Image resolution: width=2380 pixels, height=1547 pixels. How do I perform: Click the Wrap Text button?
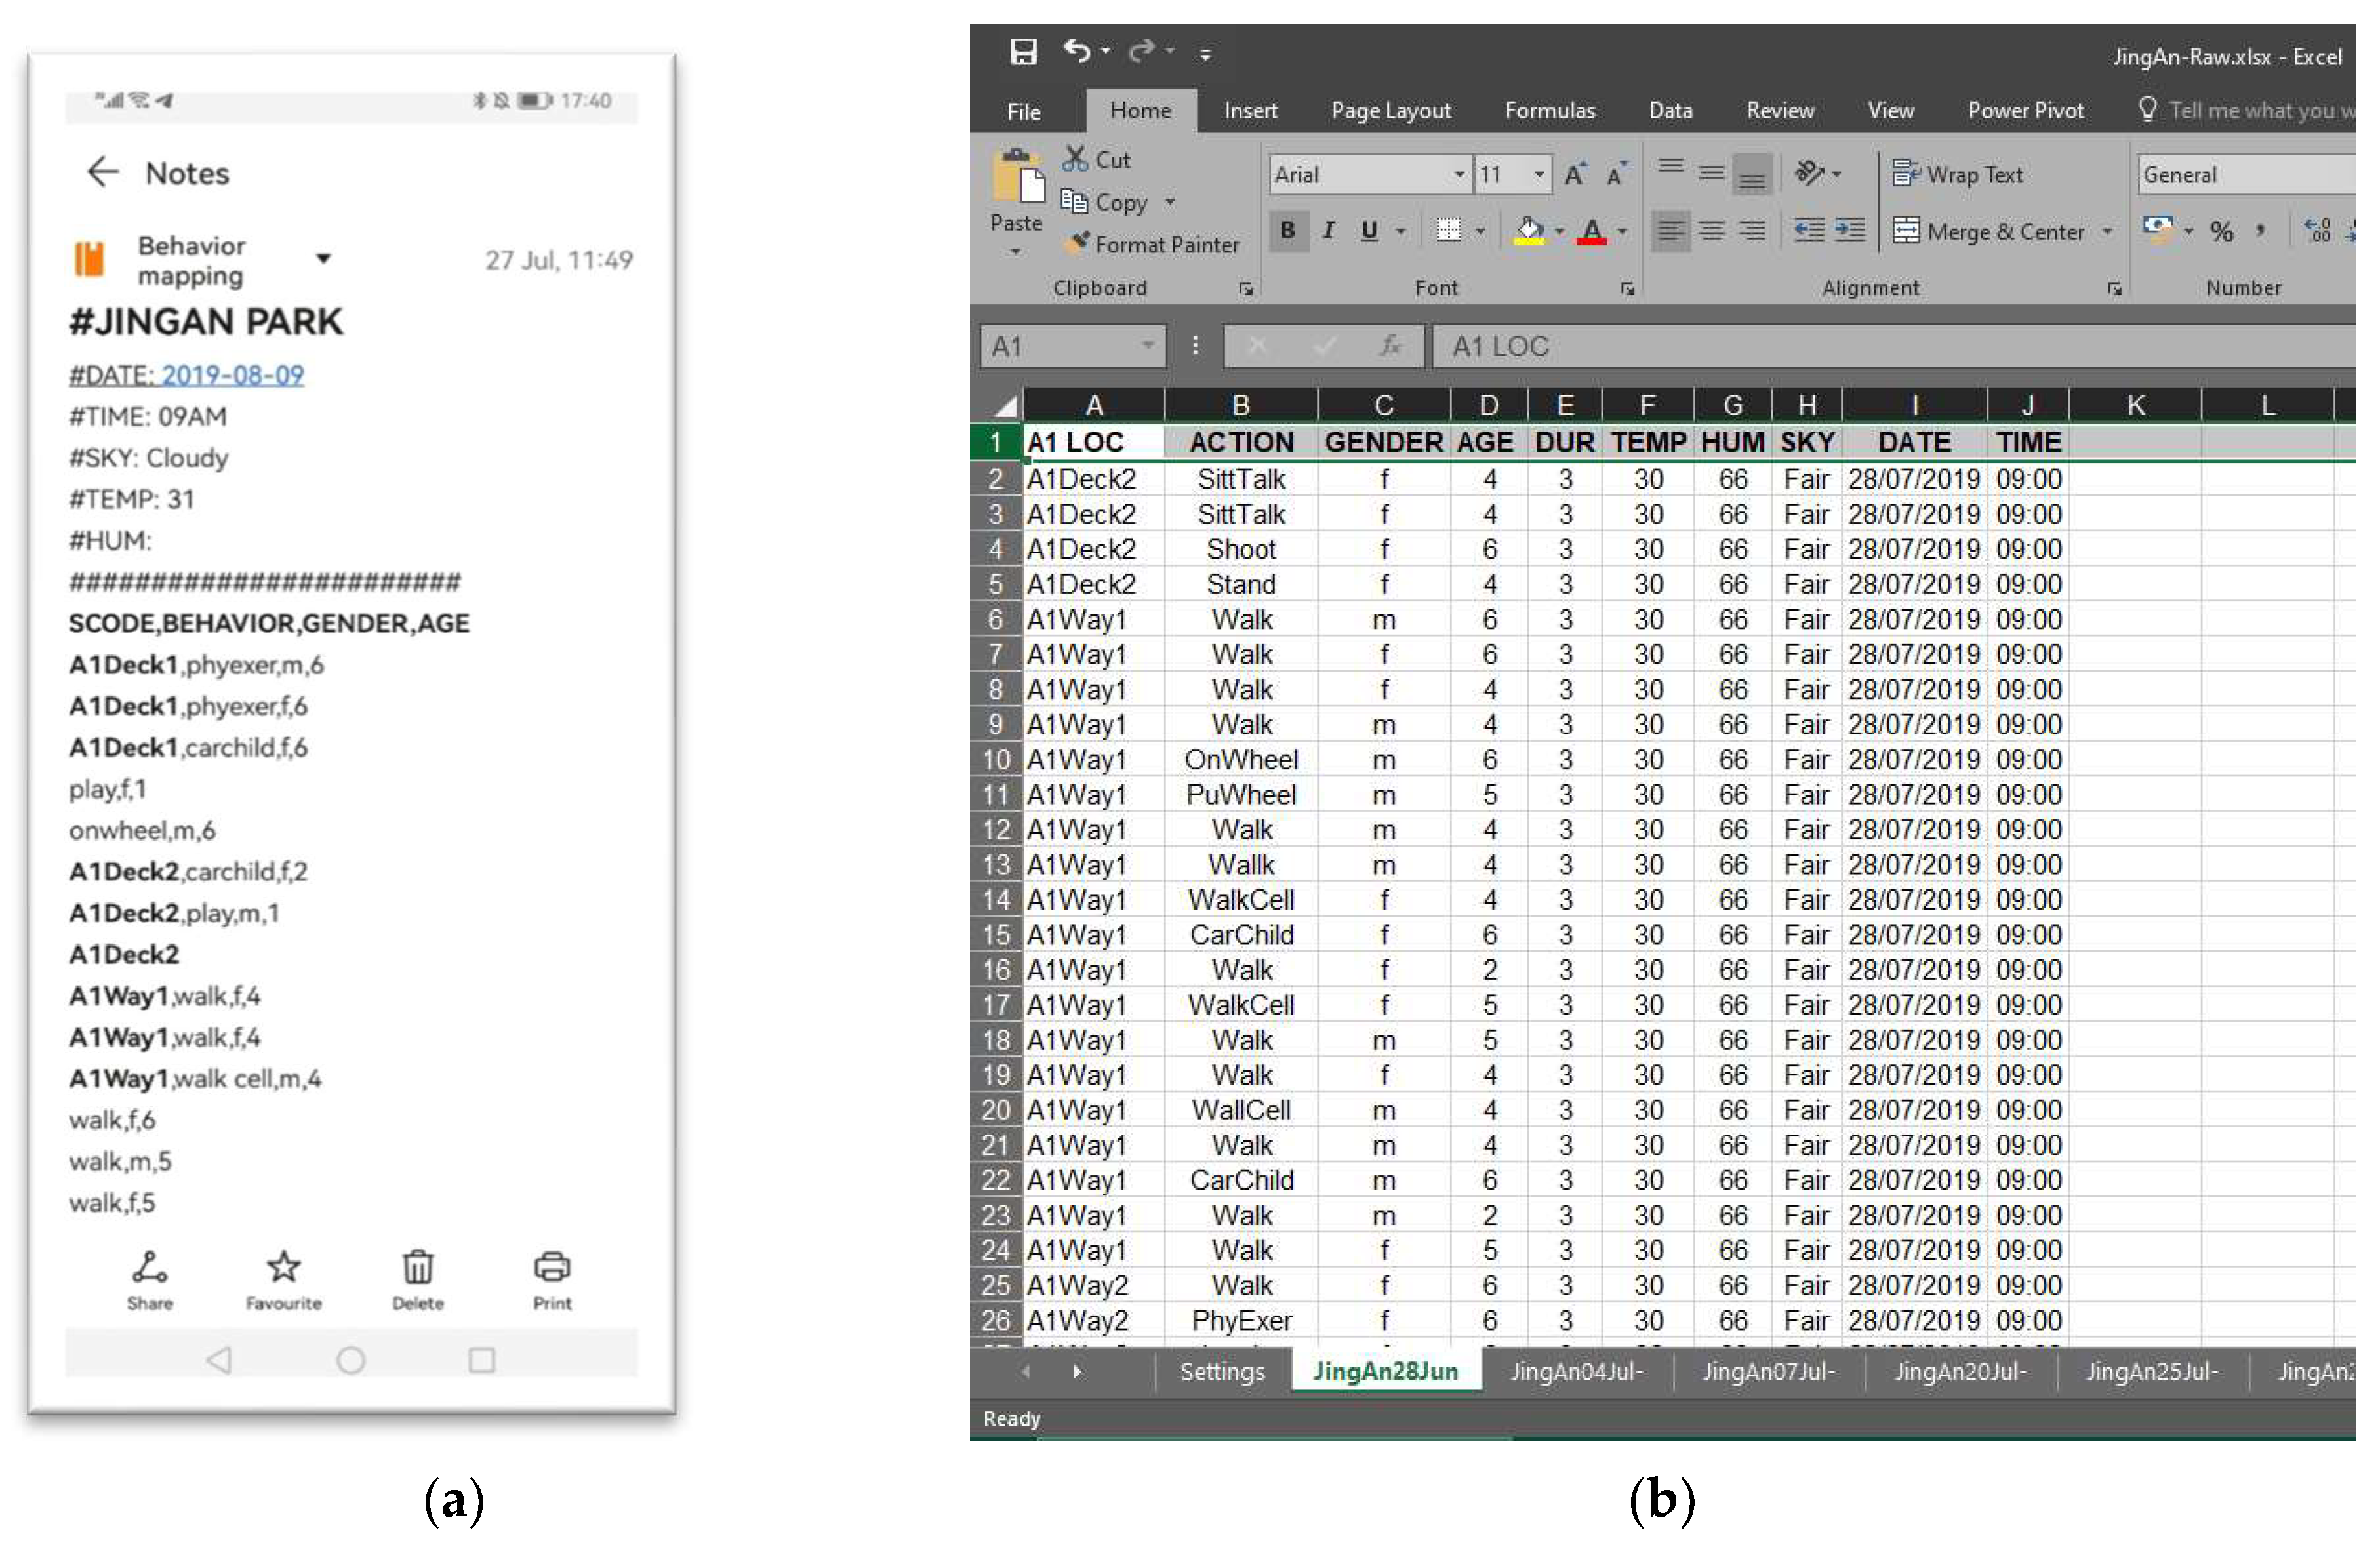point(1957,175)
